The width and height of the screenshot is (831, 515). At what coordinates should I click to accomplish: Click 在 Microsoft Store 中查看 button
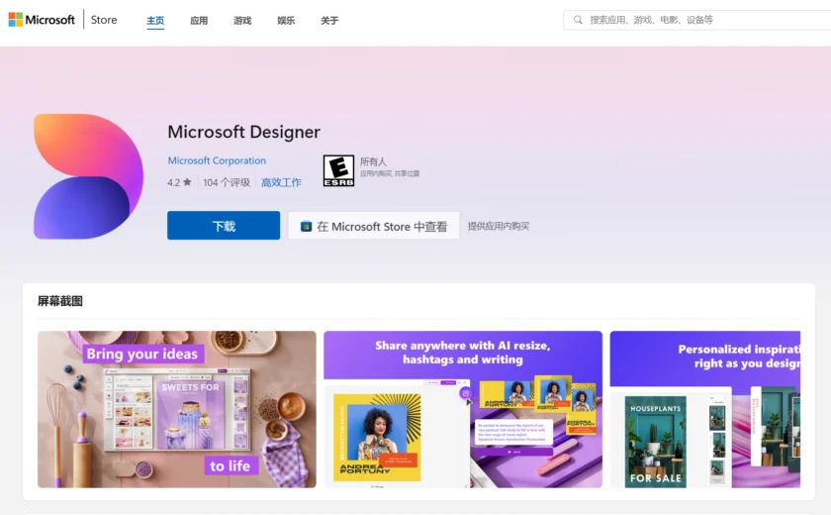tap(374, 226)
